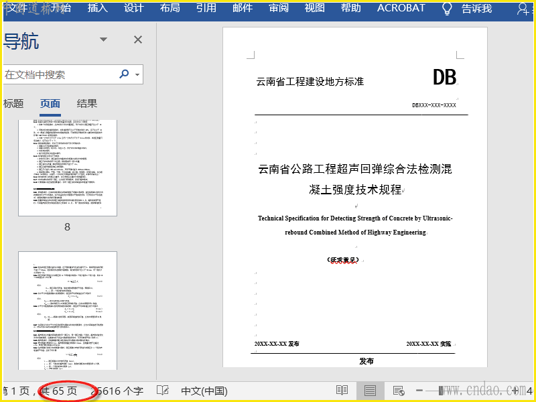Click the zoom out minus button

pyautogui.click(x=420, y=390)
